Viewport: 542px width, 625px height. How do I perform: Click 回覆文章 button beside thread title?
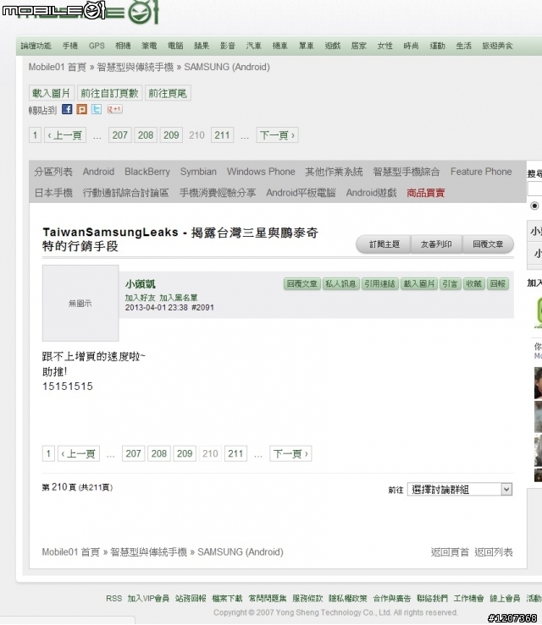(488, 244)
